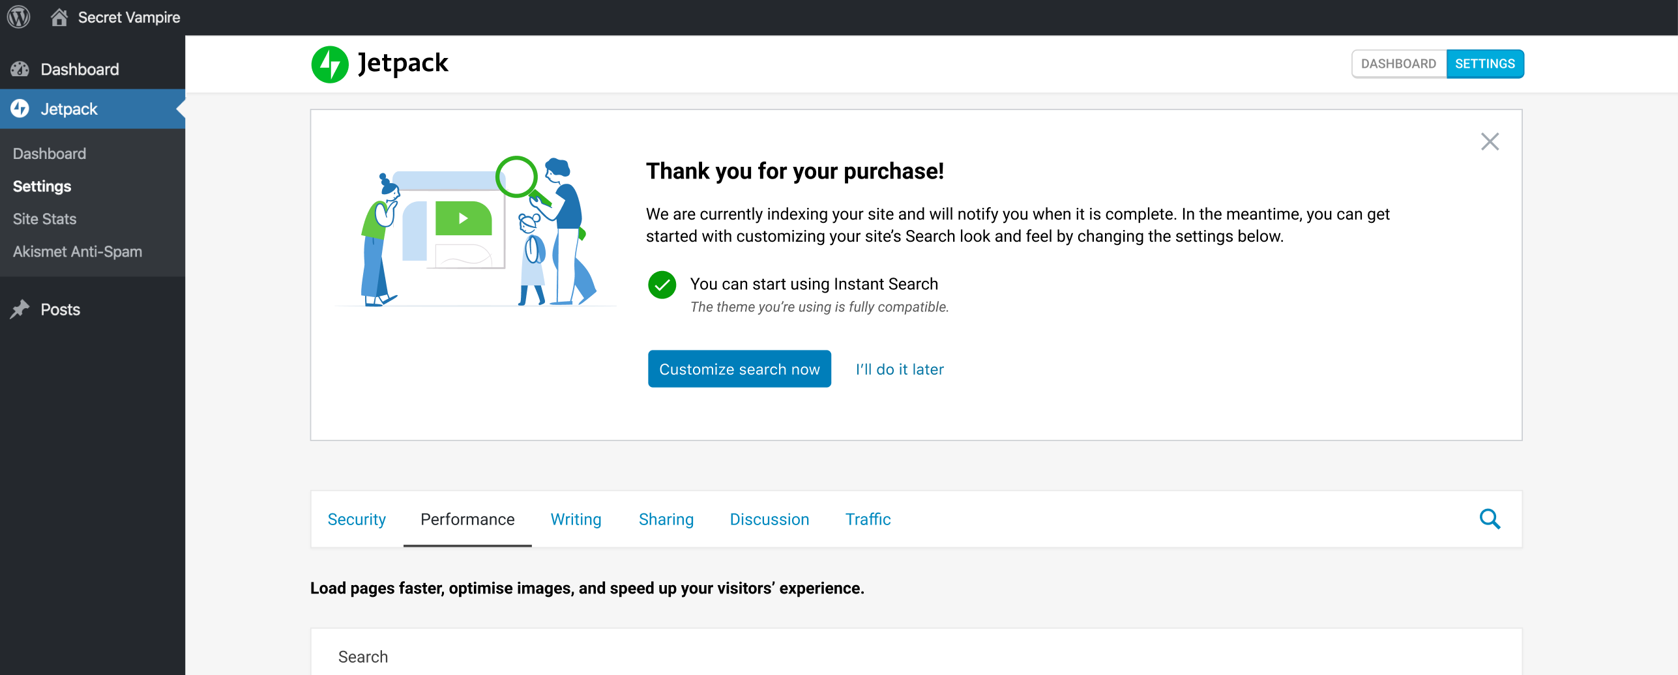Switch to the Security tab
Image resolution: width=1678 pixels, height=675 pixels.
357,519
